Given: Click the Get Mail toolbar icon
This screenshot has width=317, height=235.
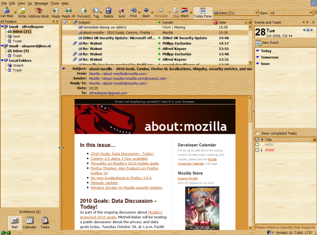Looking at the screenshot, I should (7, 12).
